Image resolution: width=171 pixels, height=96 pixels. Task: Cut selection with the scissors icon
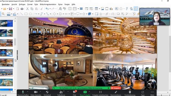click(x=27, y=9)
